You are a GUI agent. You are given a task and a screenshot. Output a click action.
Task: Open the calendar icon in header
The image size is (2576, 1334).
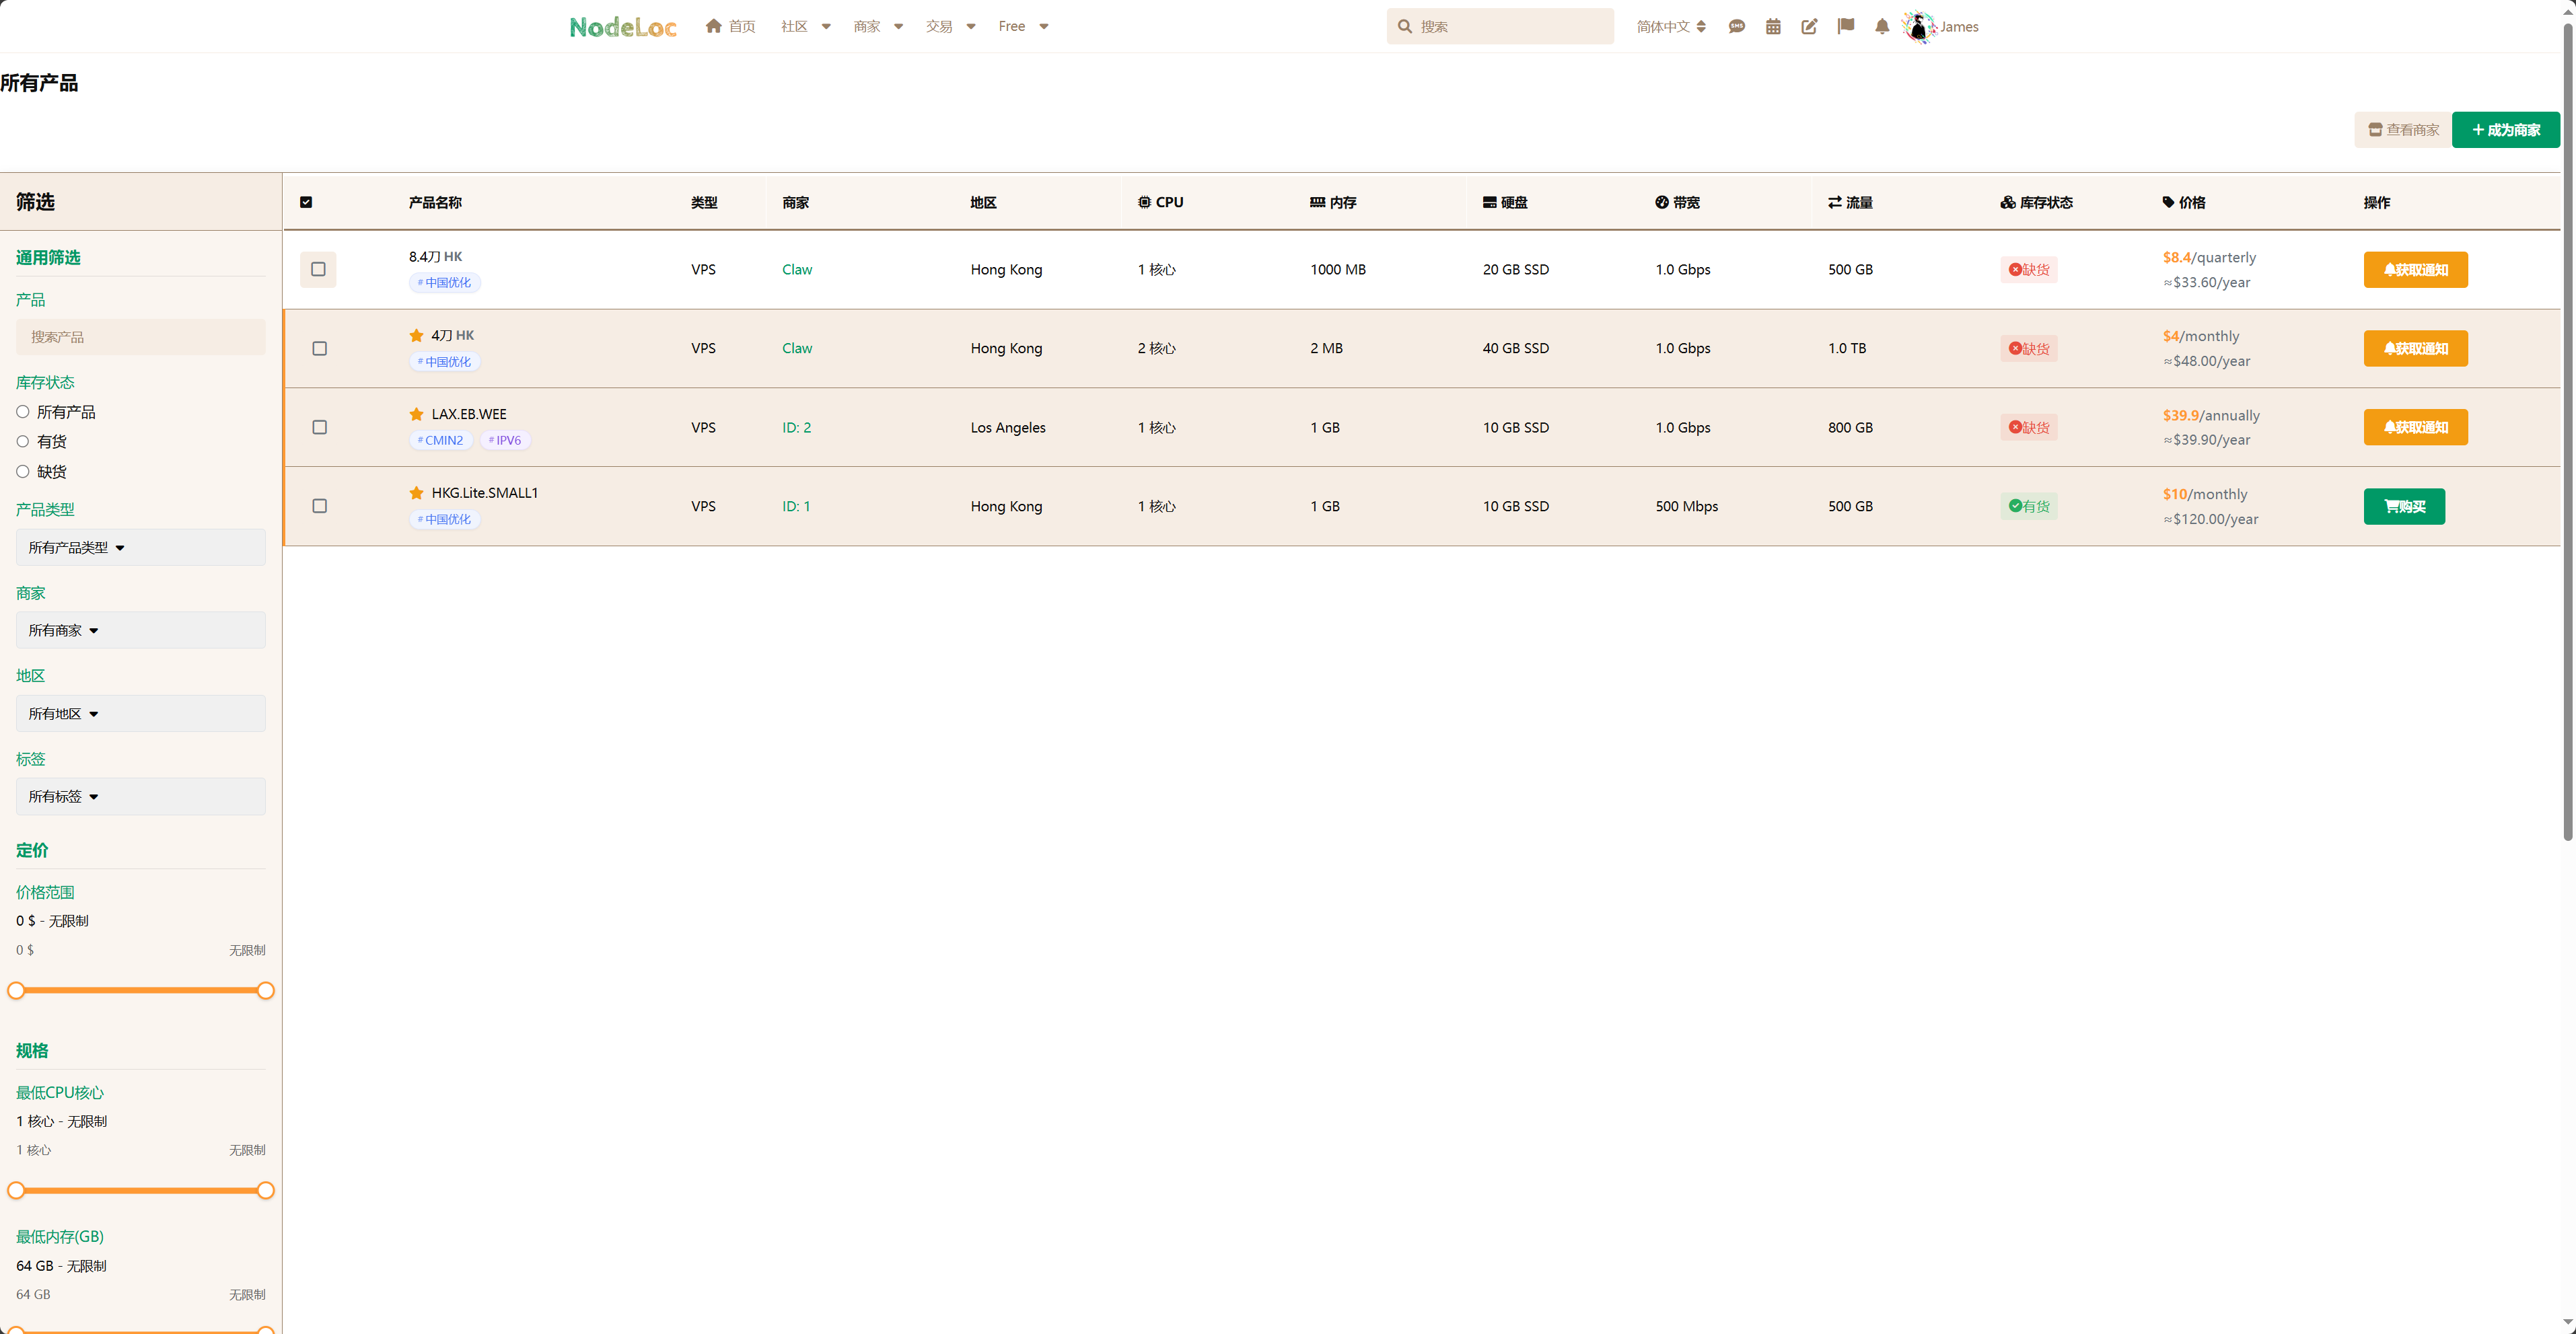(1773, 27)
